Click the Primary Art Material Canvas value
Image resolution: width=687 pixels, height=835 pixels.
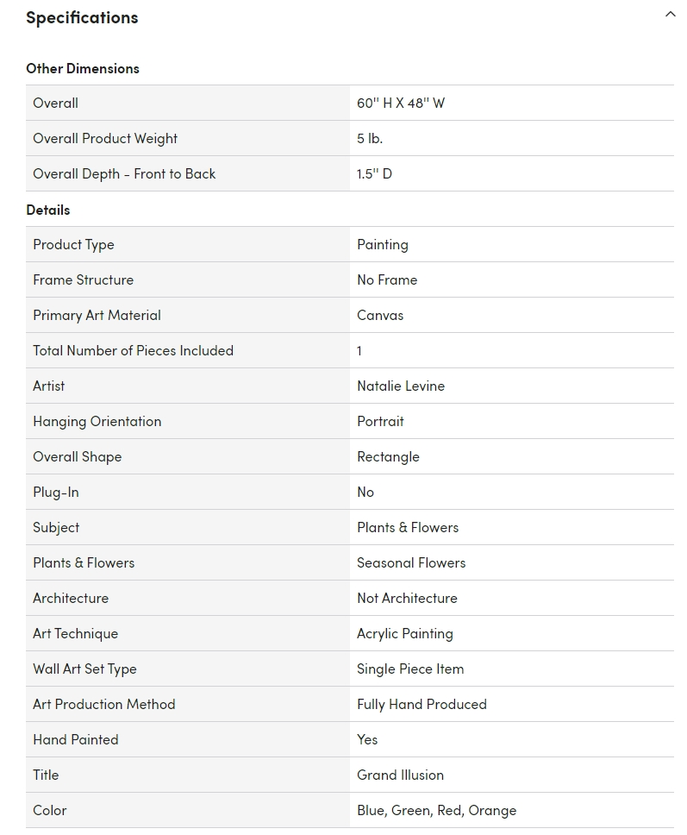pyautogui.click(x=380, y=315)
